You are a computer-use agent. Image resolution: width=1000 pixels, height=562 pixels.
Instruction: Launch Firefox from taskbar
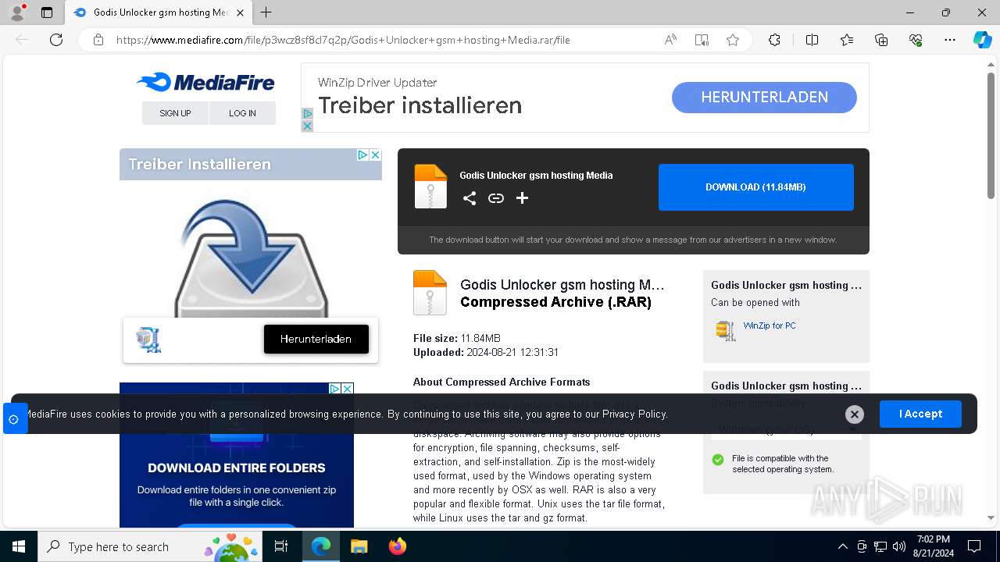point(397,546)
